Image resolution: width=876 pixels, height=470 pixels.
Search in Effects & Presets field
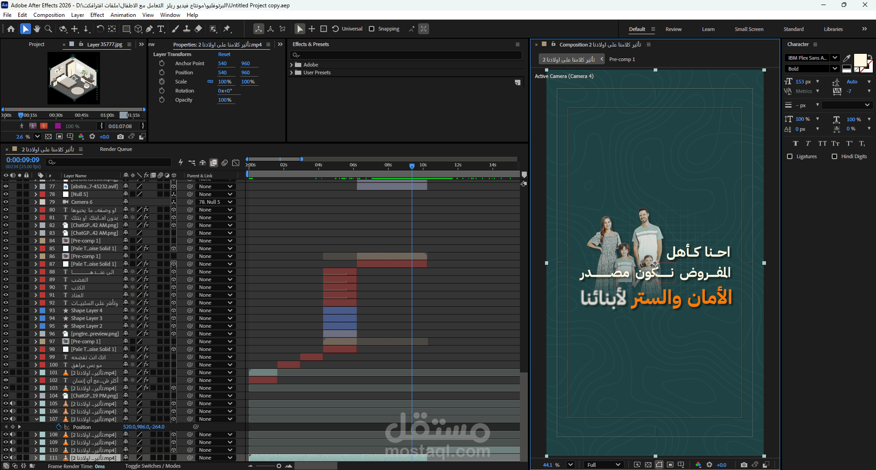(405, 55)
